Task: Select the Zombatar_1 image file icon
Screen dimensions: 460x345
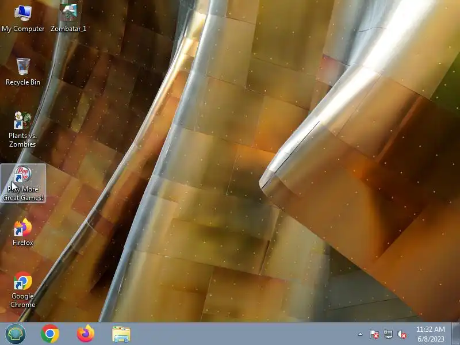Action: (x=68, y=18)
